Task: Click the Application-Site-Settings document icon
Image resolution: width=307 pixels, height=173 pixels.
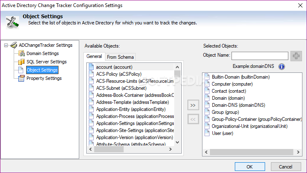Action: point(91,130)
